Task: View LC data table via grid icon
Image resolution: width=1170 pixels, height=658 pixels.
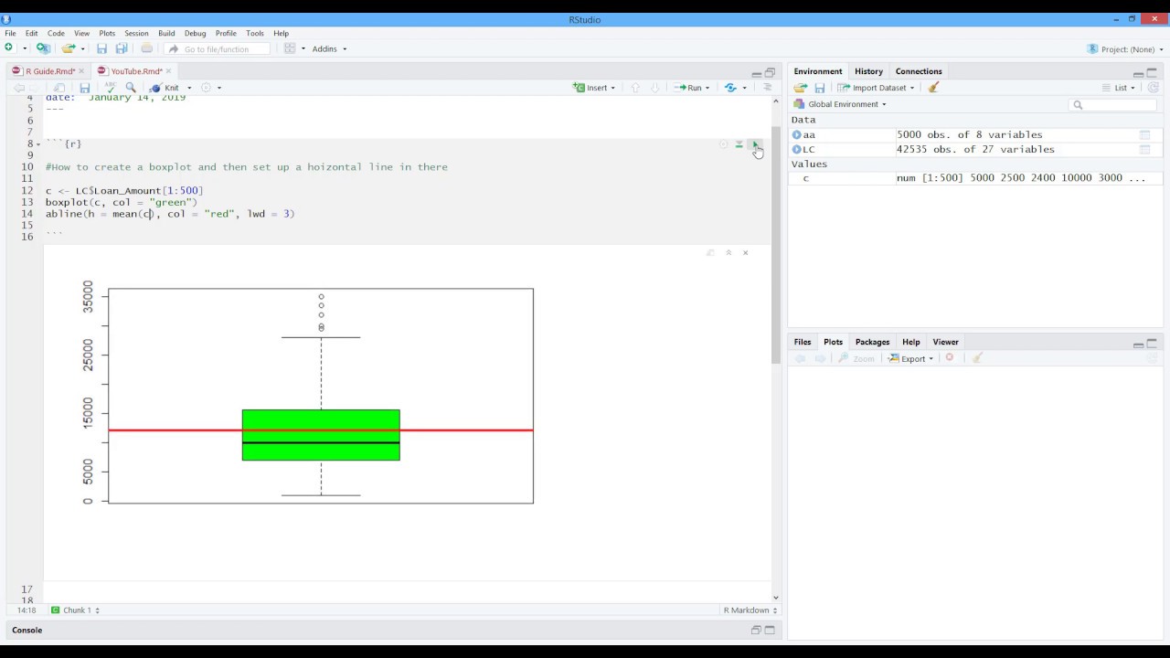Action: (x=1144, y=149)
